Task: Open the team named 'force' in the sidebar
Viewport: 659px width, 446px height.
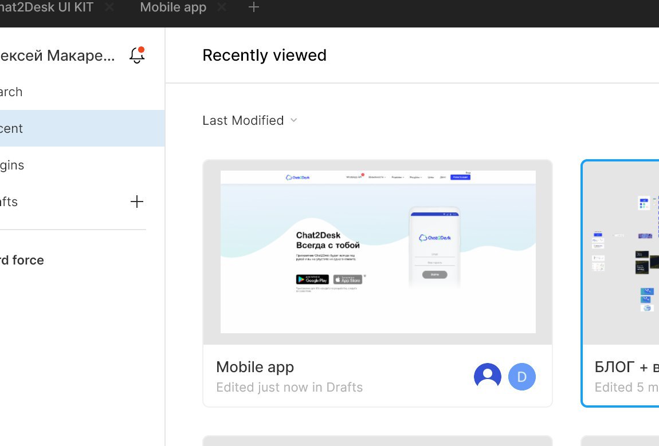Action: click(x=22, y=260)
